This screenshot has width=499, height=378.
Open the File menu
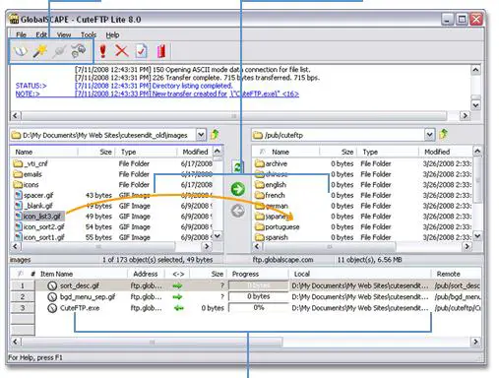point(21,34)
